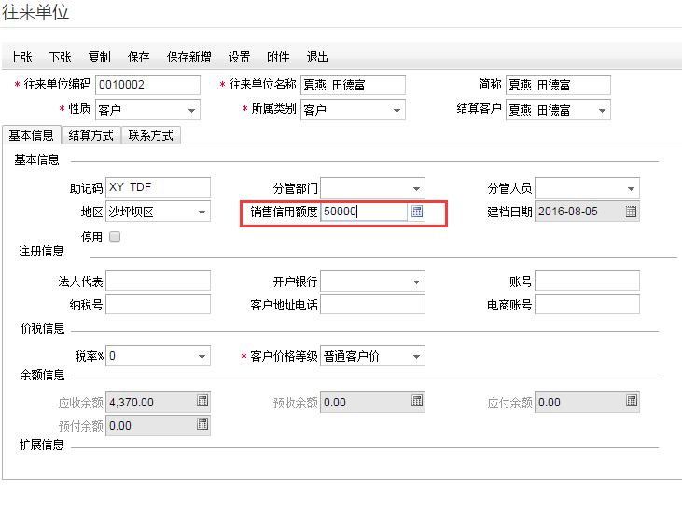Open calculator icon beside 销售信用额度 field
The height and width of the screenshot is (508, 682).
click(x=417, y=212)
